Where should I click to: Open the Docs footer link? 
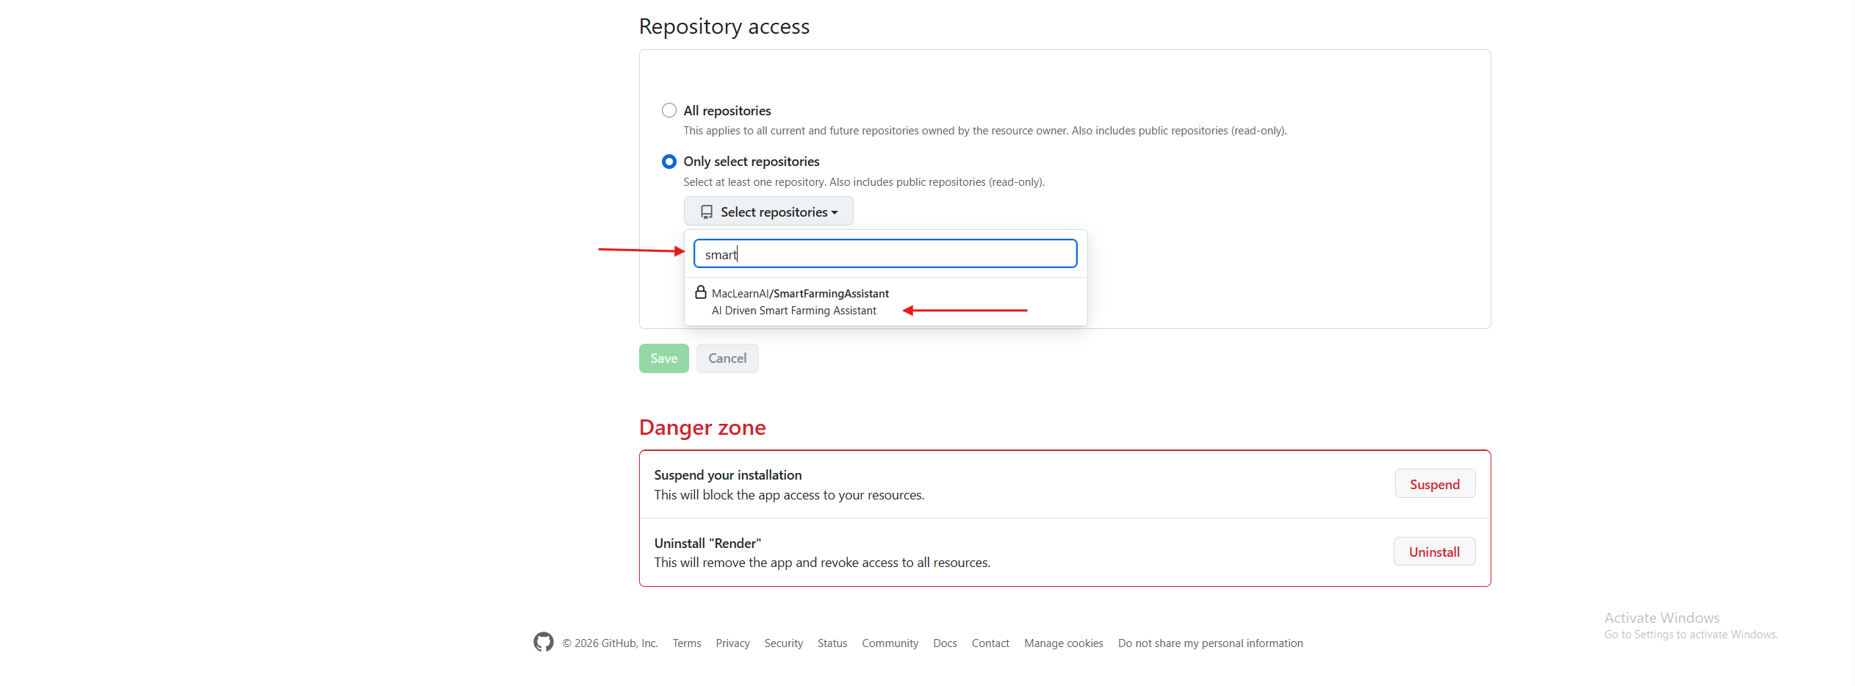[x=945, y=643]
